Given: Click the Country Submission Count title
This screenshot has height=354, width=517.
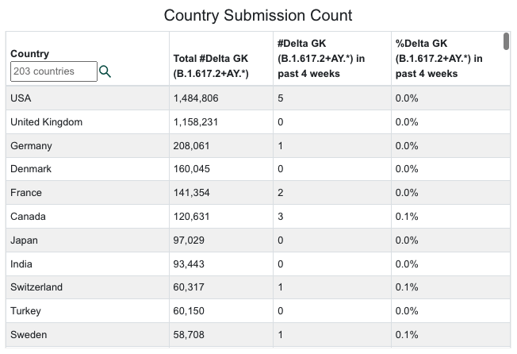Looking at the screenshot, I should (x=258, y=16).
